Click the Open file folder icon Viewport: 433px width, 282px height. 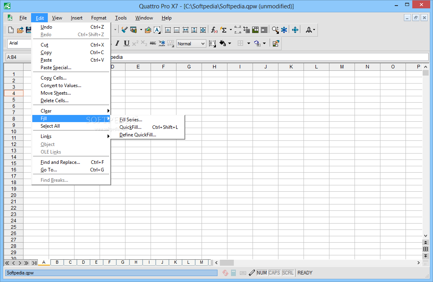pos(20,30)
